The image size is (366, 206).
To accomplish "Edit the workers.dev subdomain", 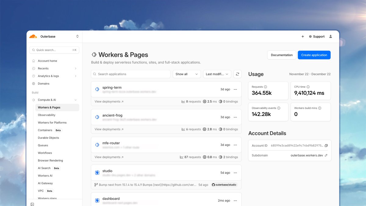I will click(326, 155).
